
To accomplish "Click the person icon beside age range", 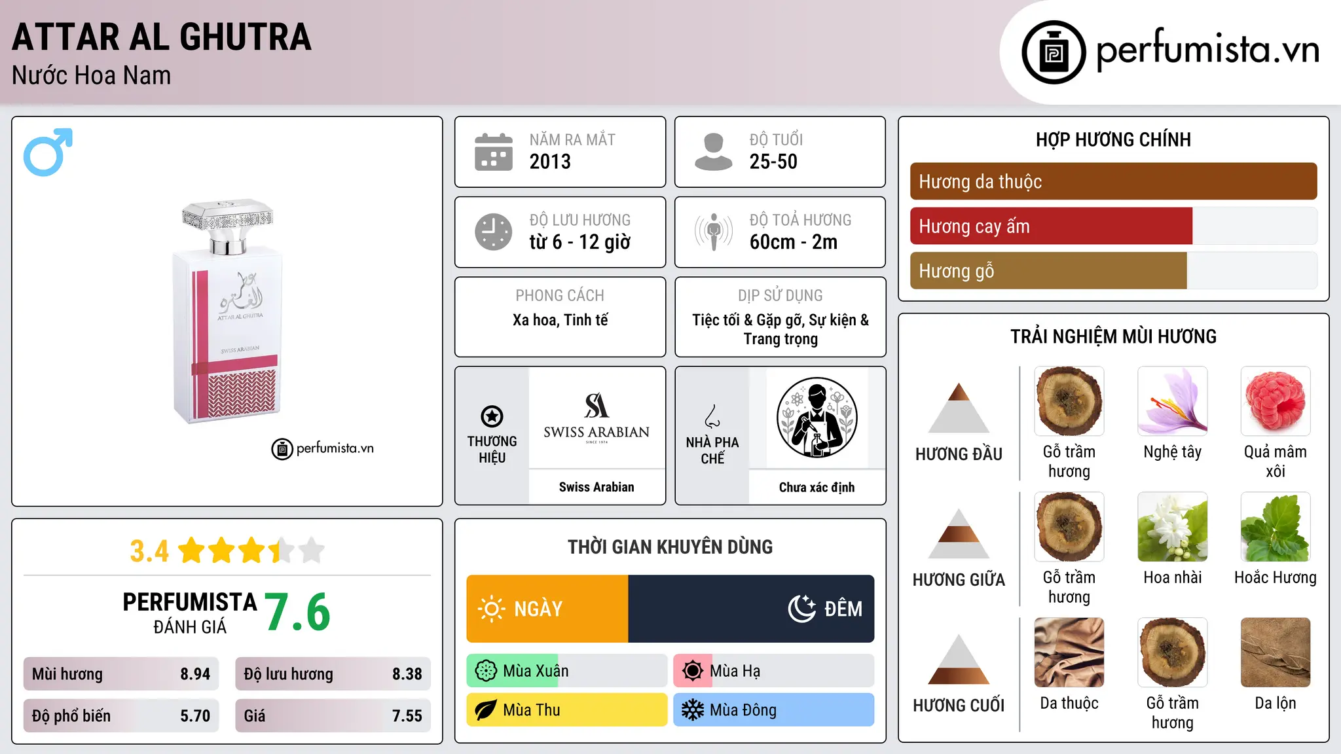I will (x=714, y=152).
